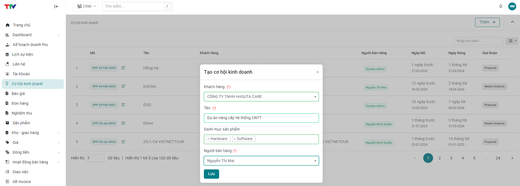
Task: Click the Tên input field
Action: point(261,118)
